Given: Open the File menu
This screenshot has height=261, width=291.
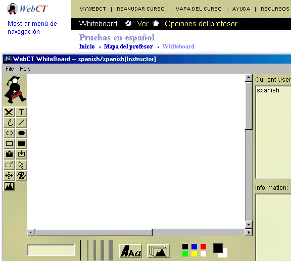Looking at the screenshot, I should click(x=10, y=69).
